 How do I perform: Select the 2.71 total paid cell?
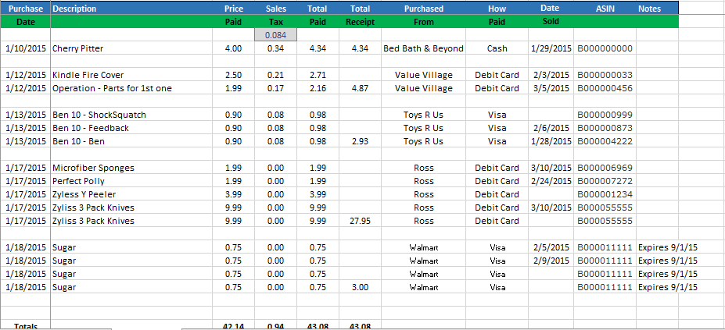pos(318,75)
